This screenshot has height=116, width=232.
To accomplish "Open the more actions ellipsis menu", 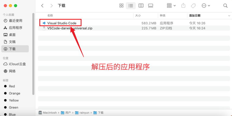I will click(x=206, y=6).
